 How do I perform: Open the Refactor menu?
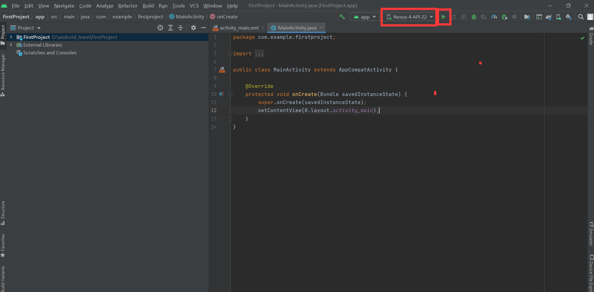pyautogui.click(x=128, y=6)
